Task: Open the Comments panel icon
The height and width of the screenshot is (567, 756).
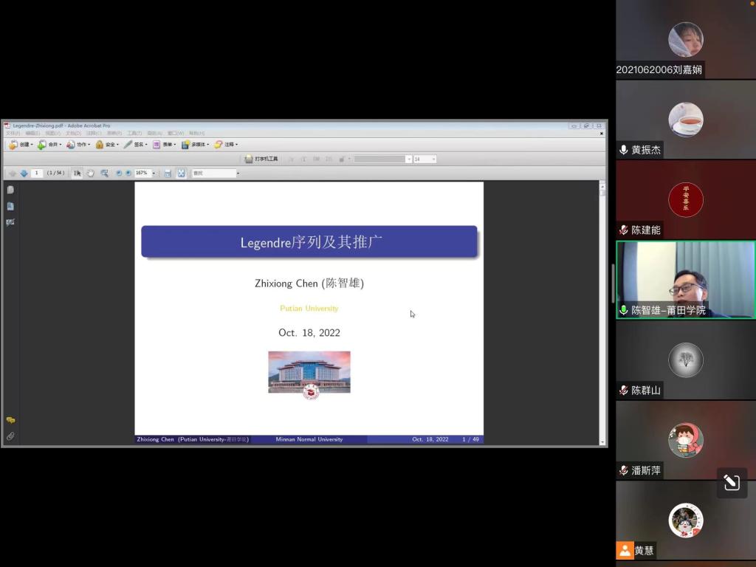Action: pos(10,420)
